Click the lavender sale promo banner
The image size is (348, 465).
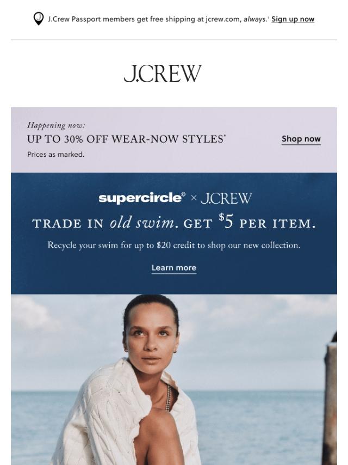(x=174, y=140)
